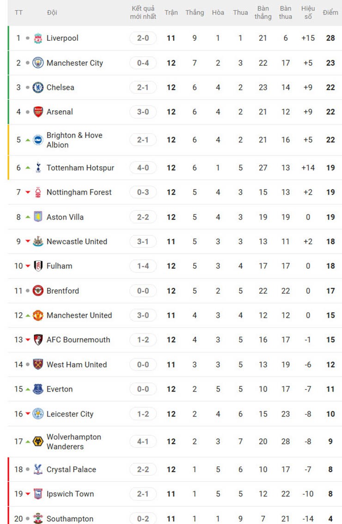This screenshot has width=342, height=524.
Task: Click the Manchester City crest icon
Action: point(38,63)
